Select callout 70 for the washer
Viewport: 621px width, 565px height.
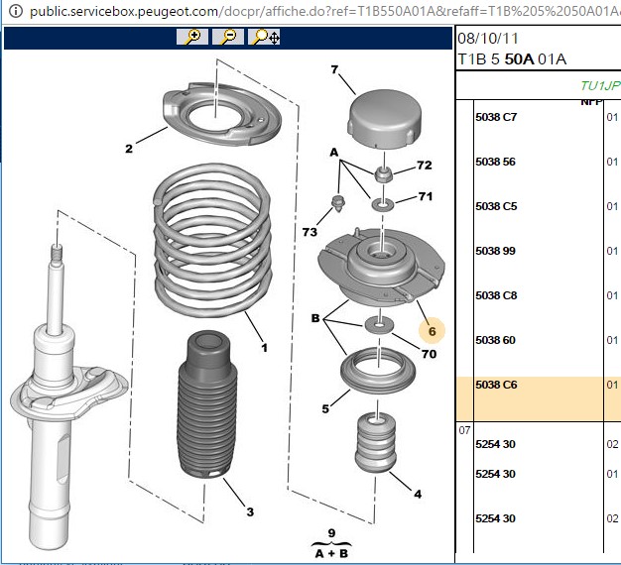coord(429,354)
